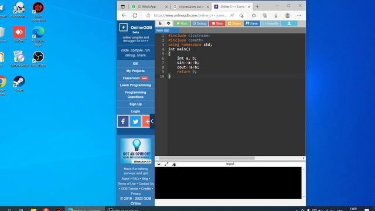375x211 pixels.
Task: Click the Read Aloud icon in address bar
Action: (232, 15)
